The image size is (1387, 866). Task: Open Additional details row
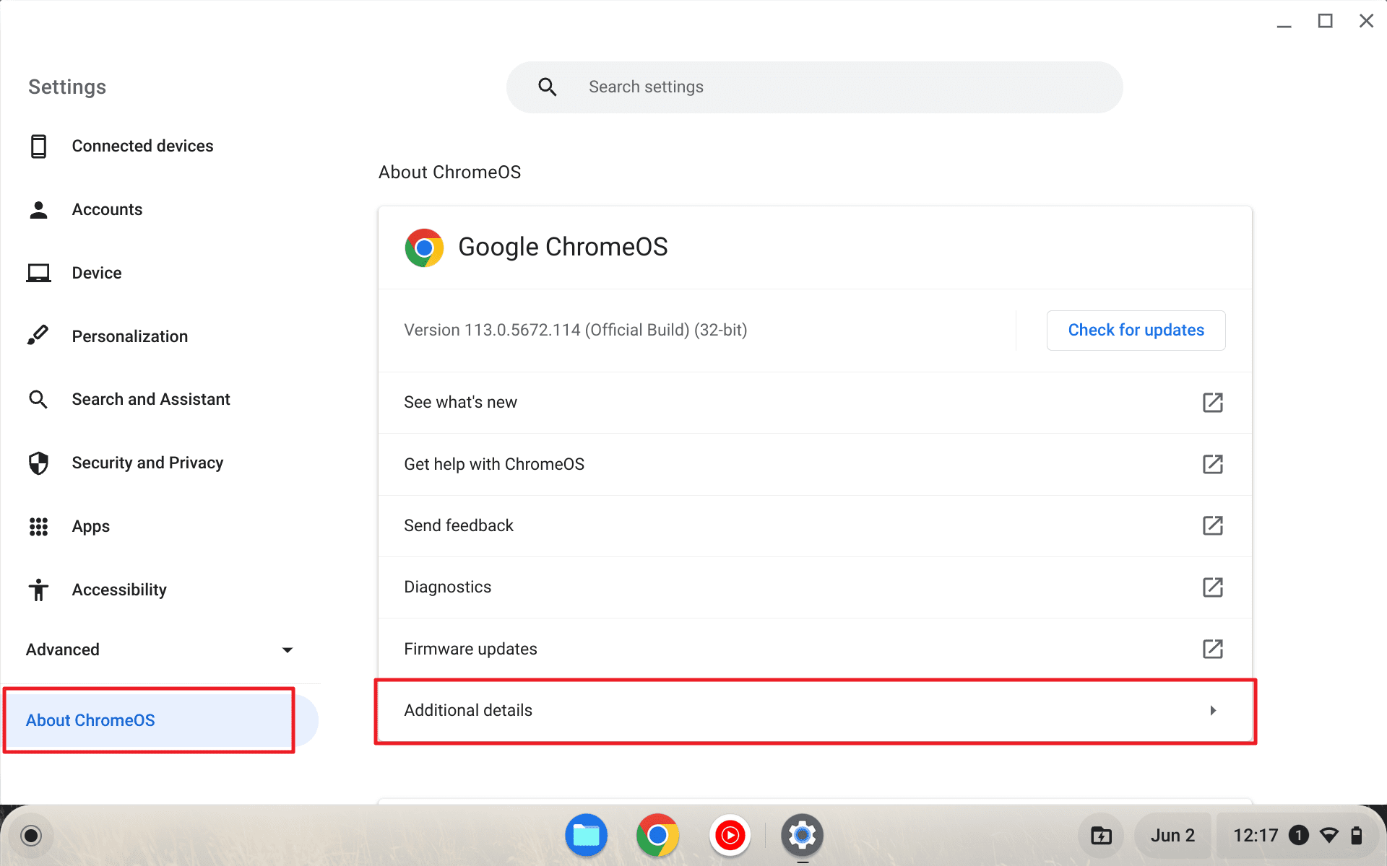[x=815, y=711]
